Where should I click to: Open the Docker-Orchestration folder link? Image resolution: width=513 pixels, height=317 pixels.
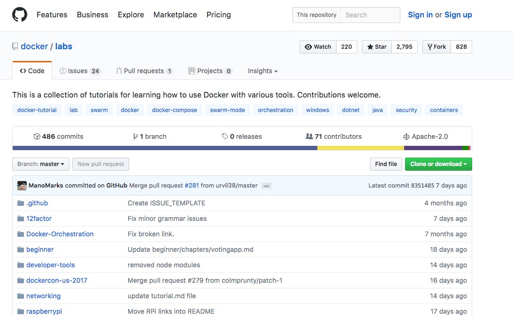coord(60,234)
